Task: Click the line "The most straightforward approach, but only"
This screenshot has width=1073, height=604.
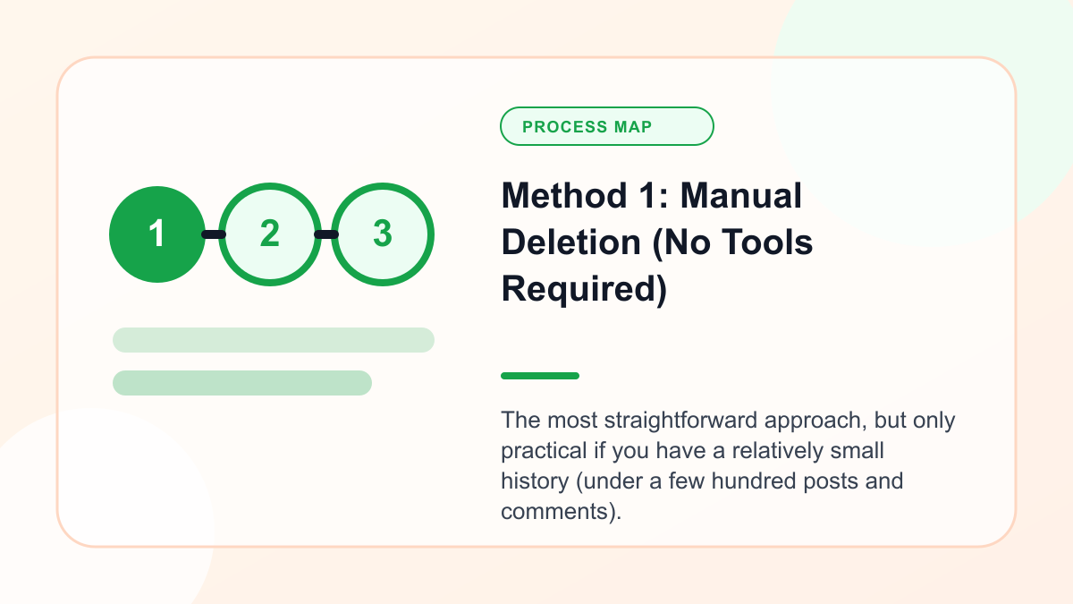Action: tap(728, 420)
